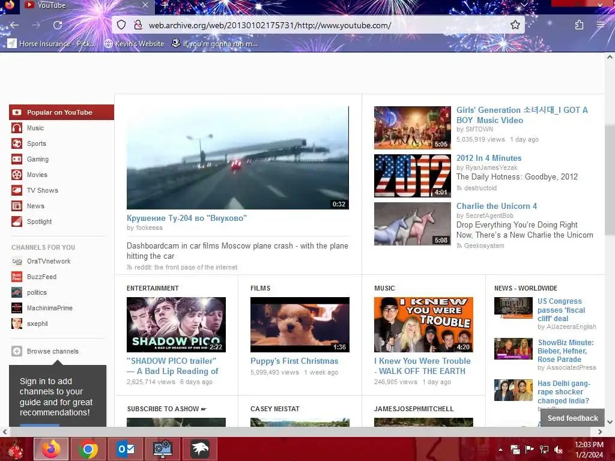
Task: Launch Google Chrome from the taskbar
Action: [88, 449]
